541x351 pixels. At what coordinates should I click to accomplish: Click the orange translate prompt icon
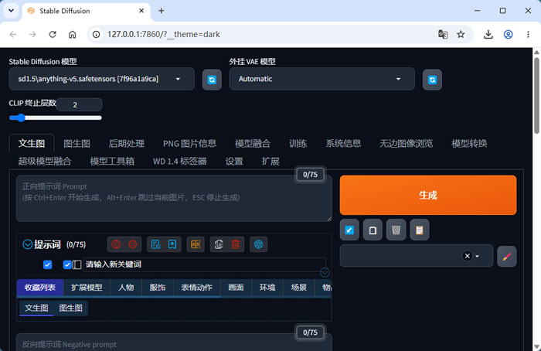(x=196, y=244)
